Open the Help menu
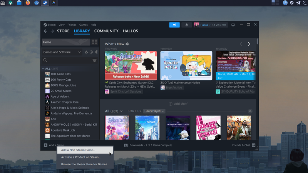The image size is (308, 173). (x=94, y=25)
